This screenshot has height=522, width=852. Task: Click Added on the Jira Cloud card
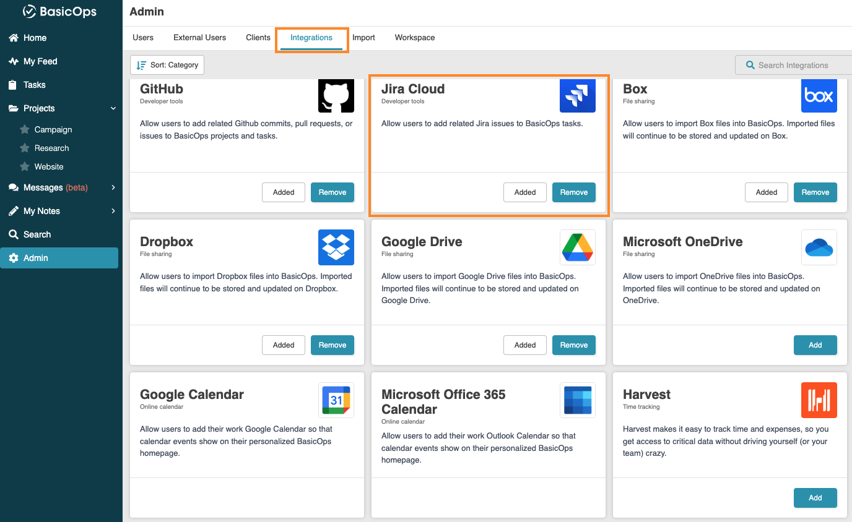click(525, 192)
